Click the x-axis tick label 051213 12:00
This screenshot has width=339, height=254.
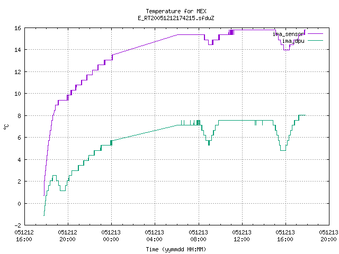[x=242, y=236]
